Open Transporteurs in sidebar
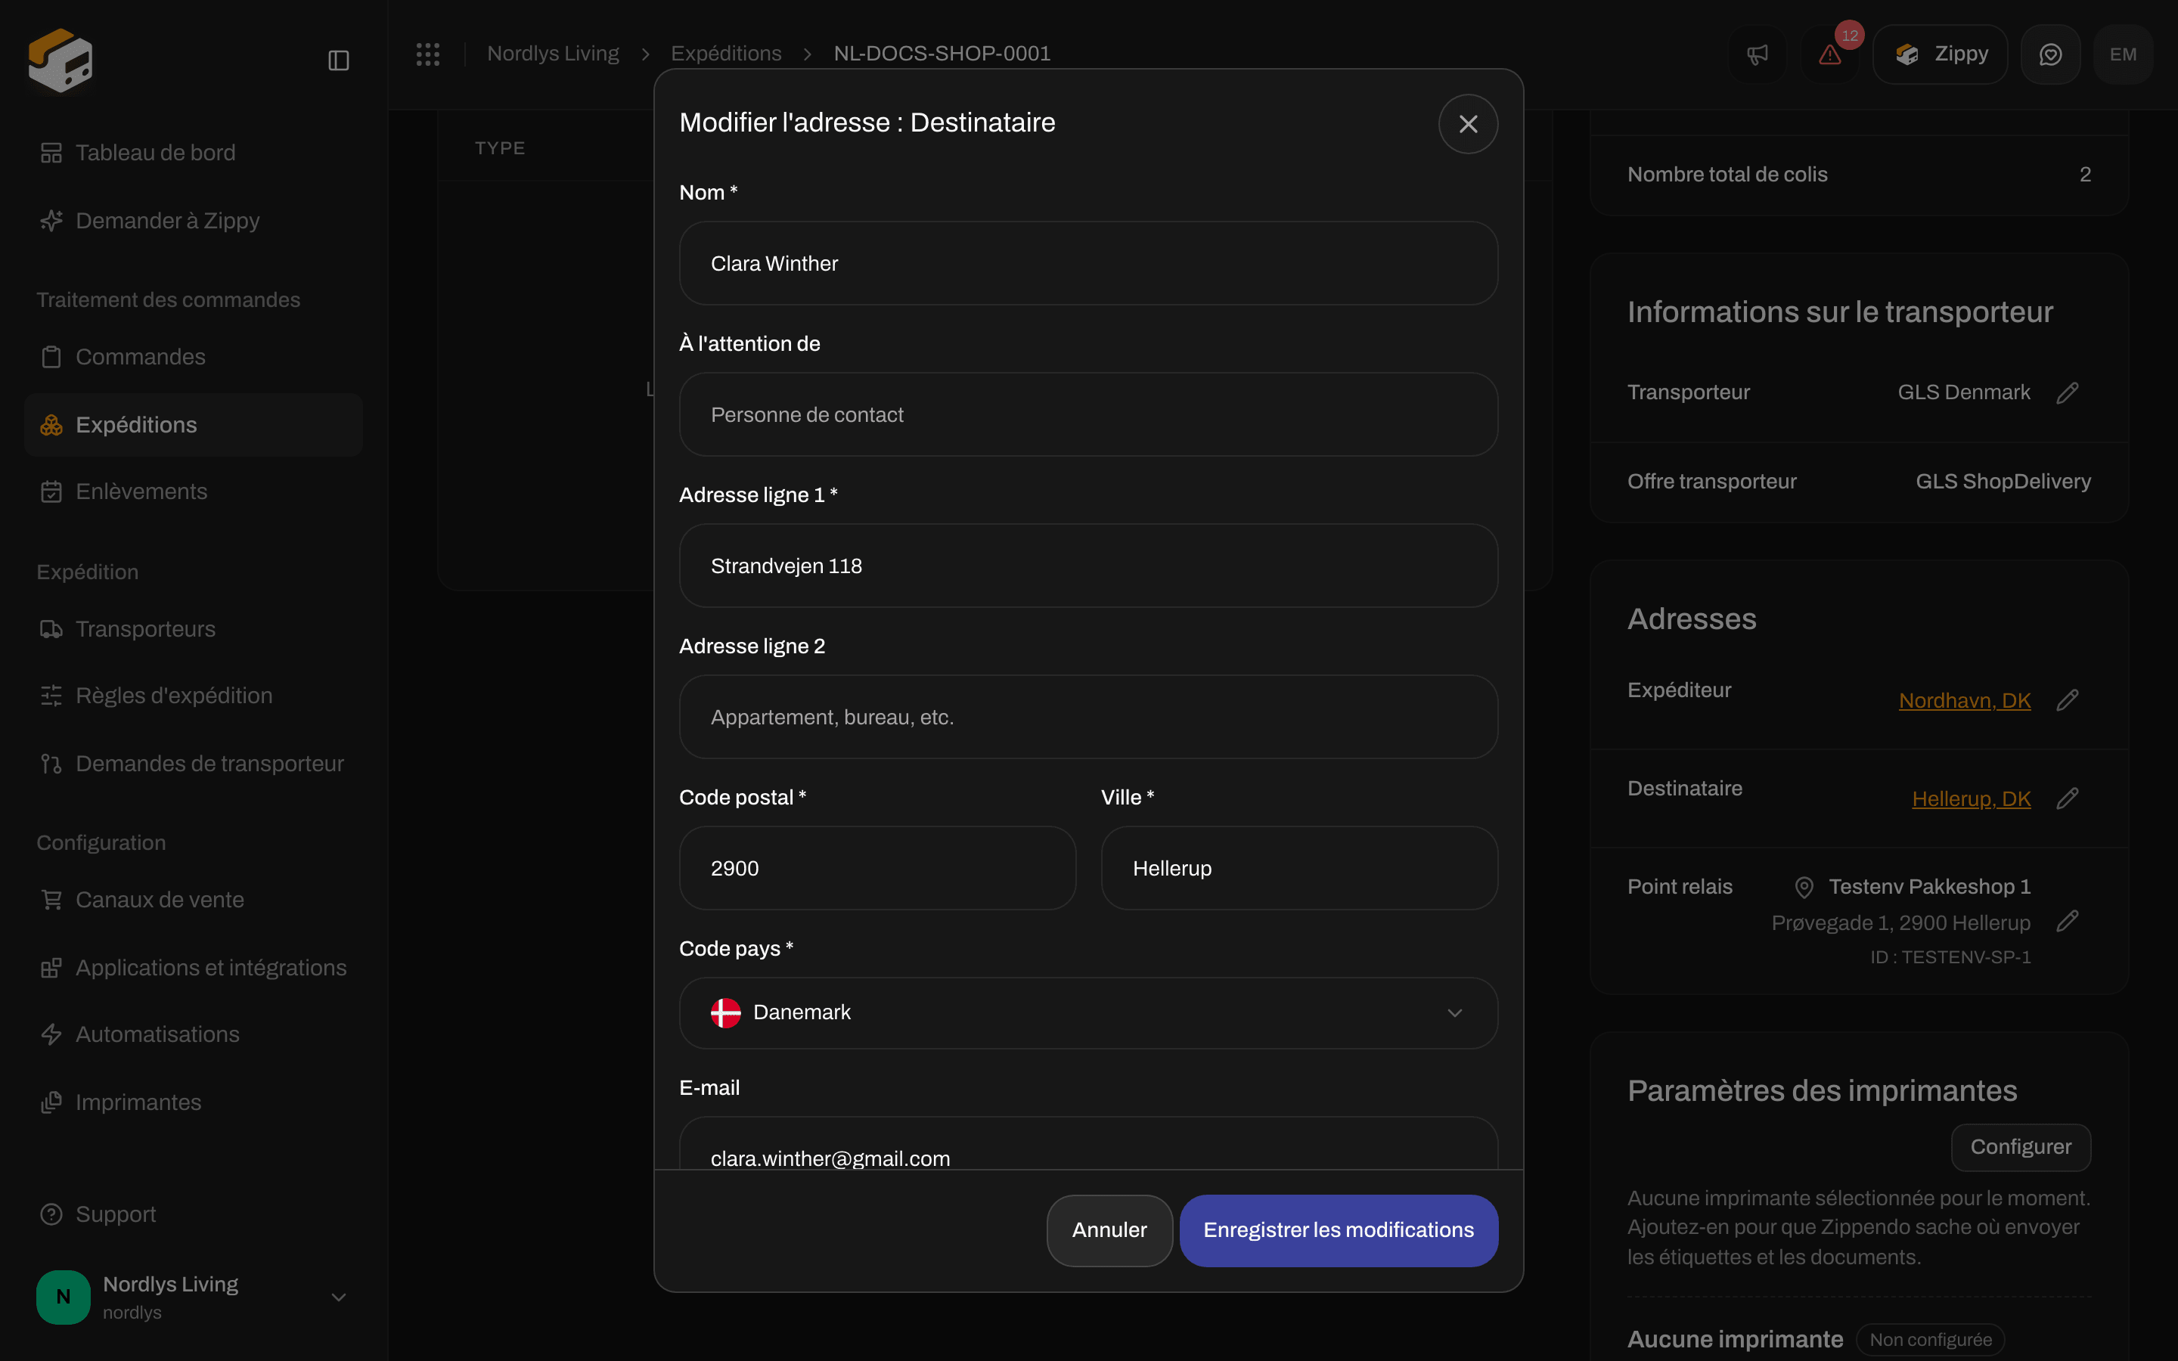This screenshot has width=2178, height=1361. tap(193, 629)
